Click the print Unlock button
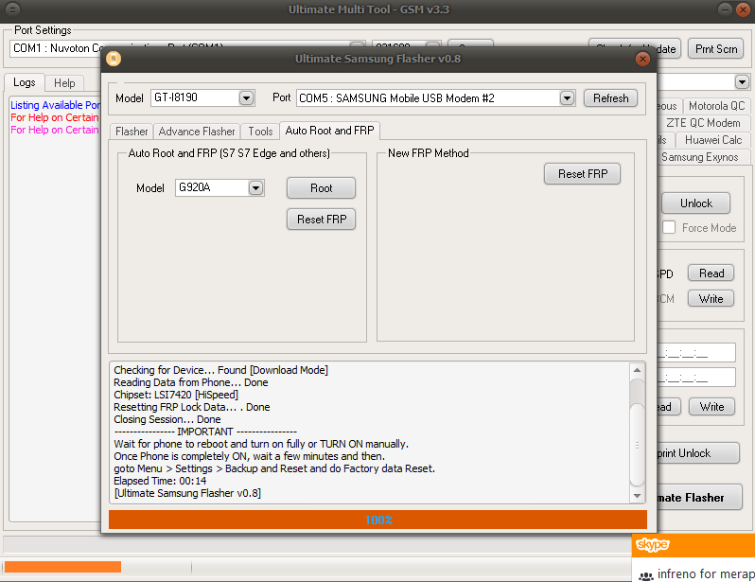 pos(697,453)
